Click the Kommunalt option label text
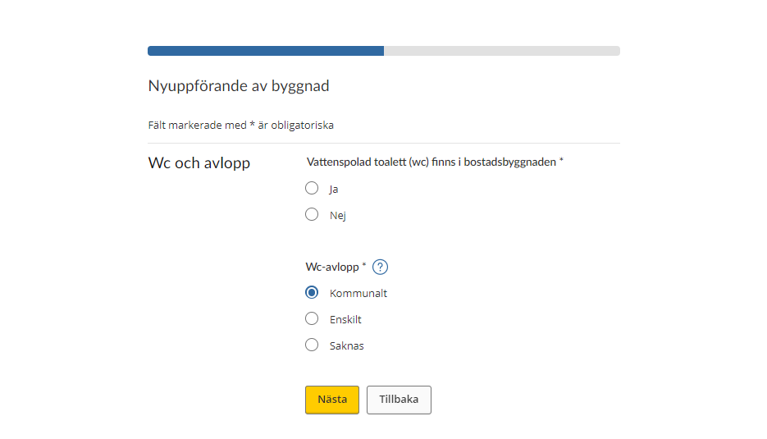The width and height of the screenshot is (767, 439). coord(358,293)
